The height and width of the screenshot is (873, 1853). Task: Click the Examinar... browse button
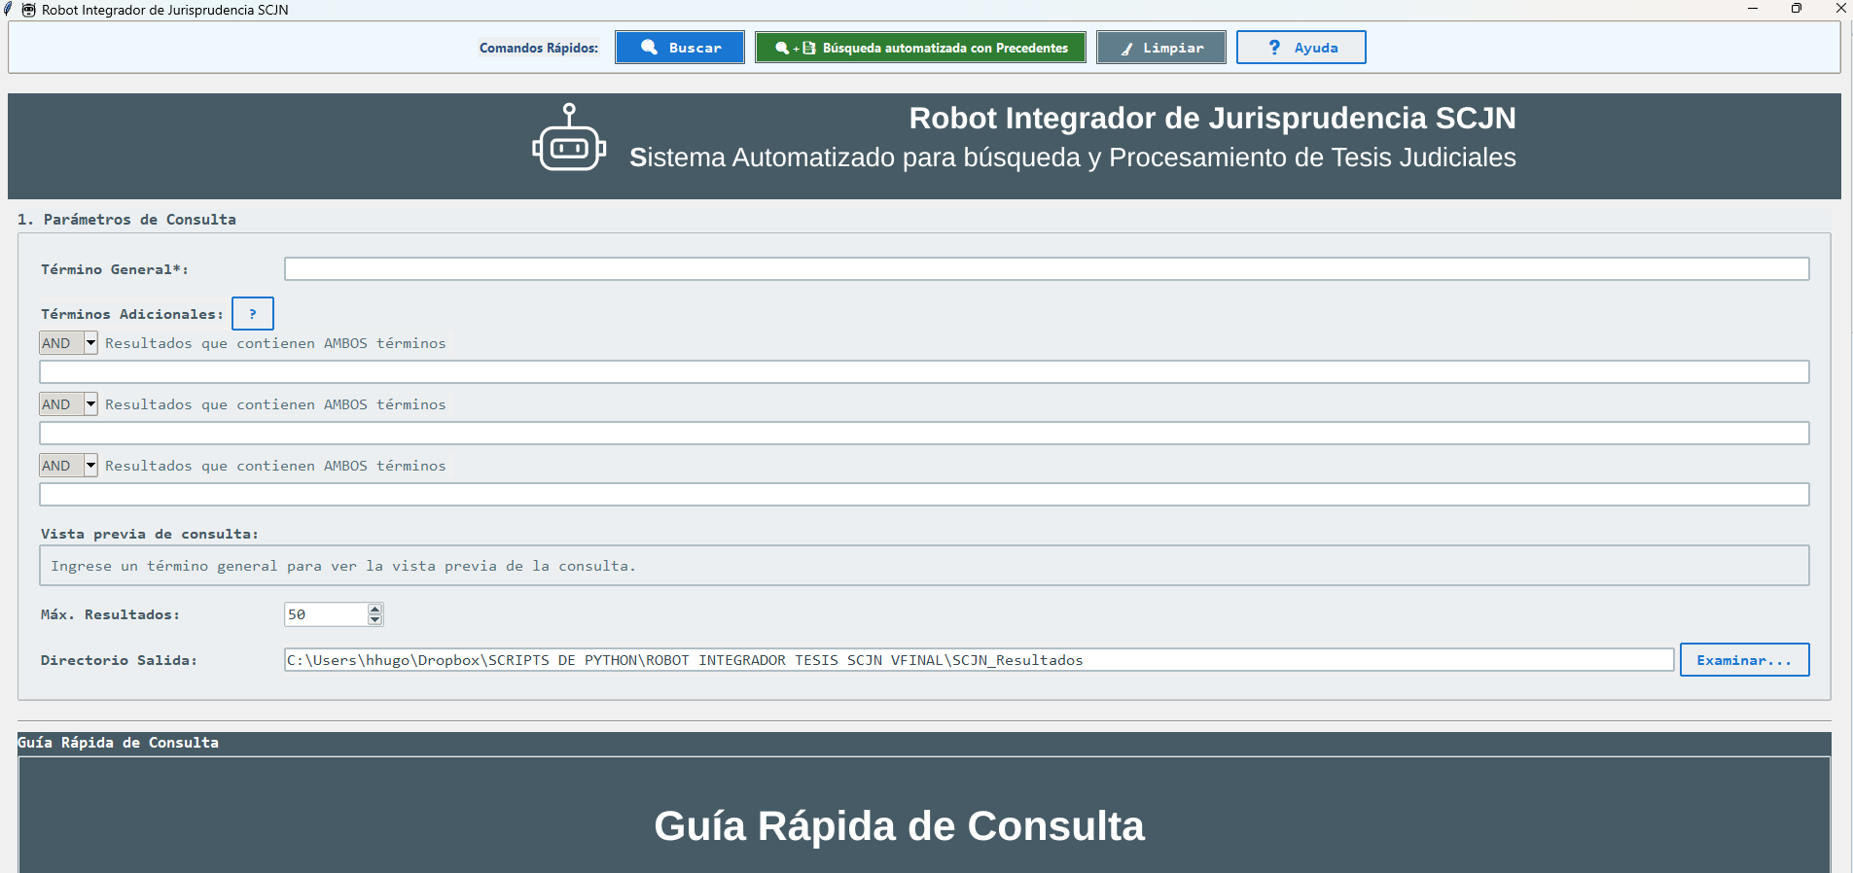coord(1744,660)
